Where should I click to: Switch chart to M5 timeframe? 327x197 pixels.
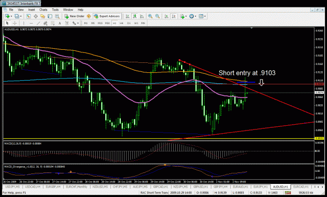pos(93,23)
